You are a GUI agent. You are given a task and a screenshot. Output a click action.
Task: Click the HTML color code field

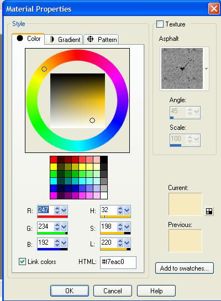118,262
